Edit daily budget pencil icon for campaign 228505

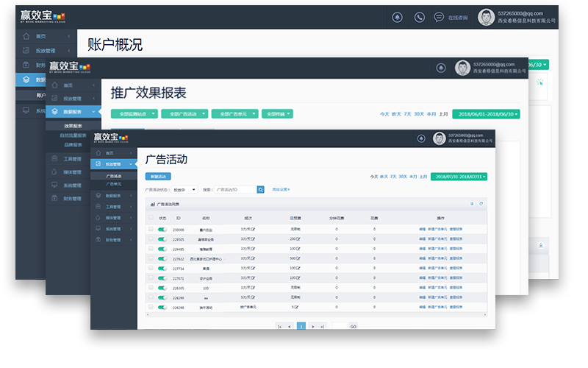298,239
